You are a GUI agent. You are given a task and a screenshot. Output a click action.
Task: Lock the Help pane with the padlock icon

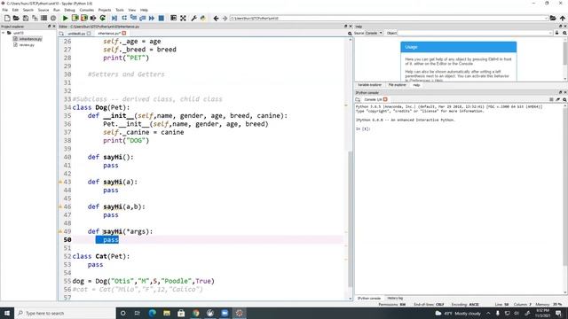coord(556,33)
